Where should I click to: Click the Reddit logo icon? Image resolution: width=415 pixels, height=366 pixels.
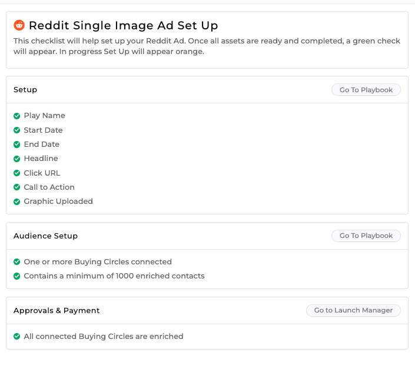tap(19, 25)
